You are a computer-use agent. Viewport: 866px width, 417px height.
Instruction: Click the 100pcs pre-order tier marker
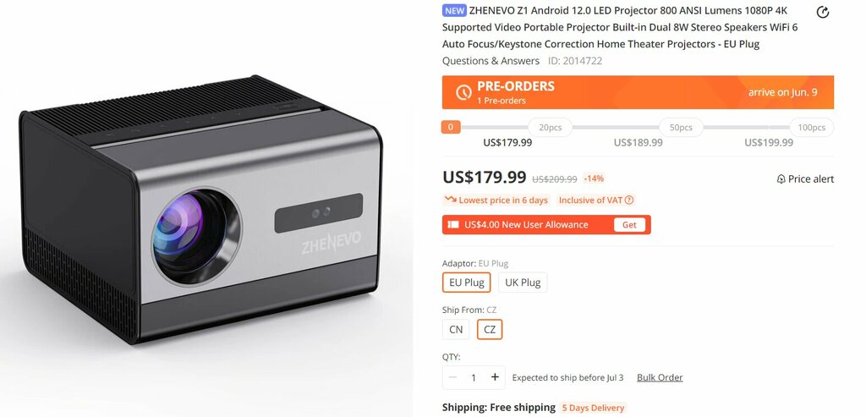coord(811,128)
